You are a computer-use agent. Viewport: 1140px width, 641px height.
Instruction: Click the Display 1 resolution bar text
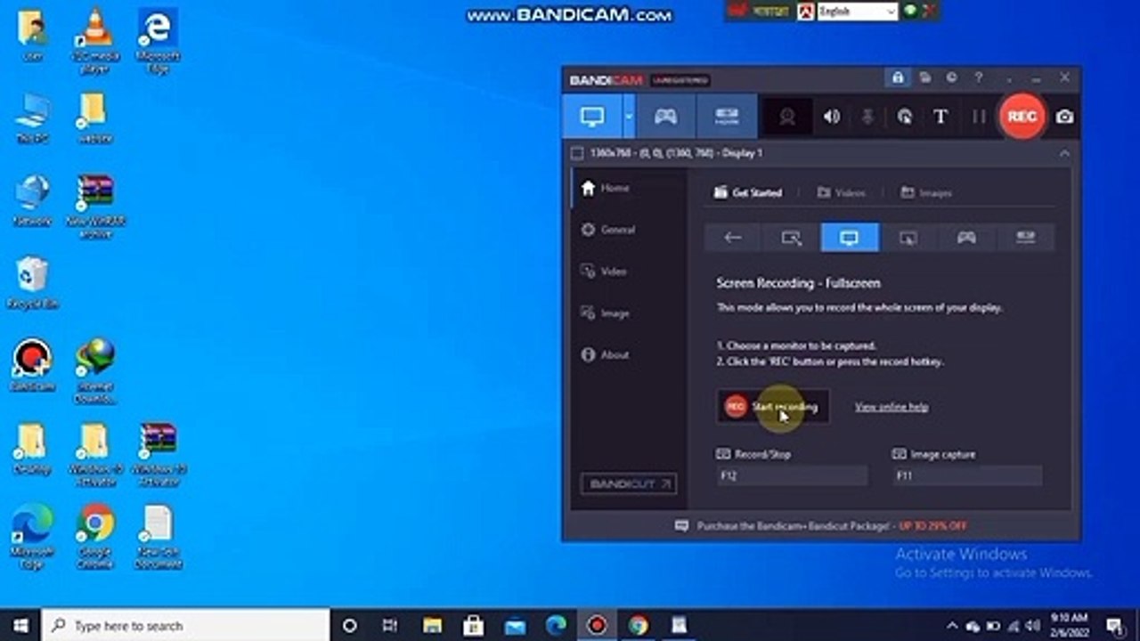tap(676, 153)
